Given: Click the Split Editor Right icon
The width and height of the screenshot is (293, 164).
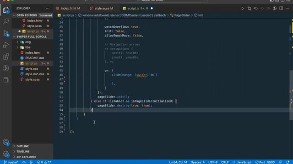Looking at the screenshot, I should pos(281,8).
